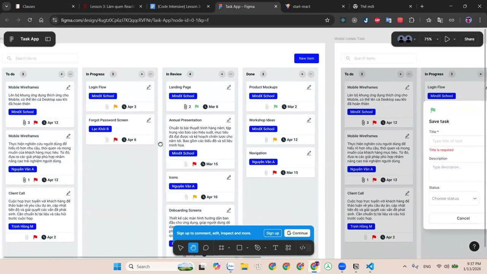Open Notion from the taskbar
487x274 pixels.
(356, 266)
